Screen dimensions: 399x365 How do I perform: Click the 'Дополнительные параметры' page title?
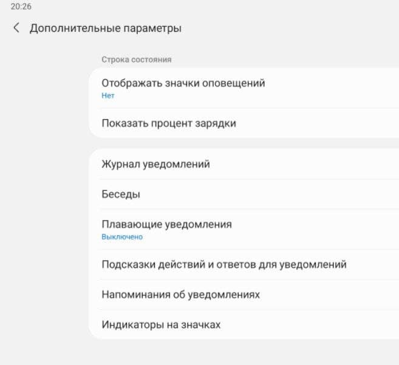pyautogui.click(x=105, y=28)
